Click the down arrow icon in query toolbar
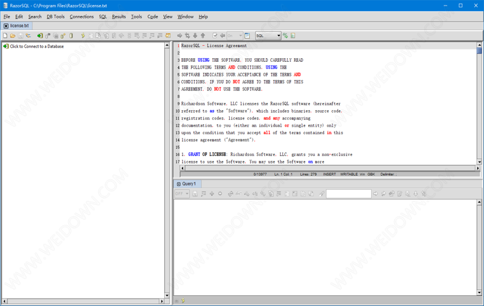484x306 pixels. click(x=416, y=194)
